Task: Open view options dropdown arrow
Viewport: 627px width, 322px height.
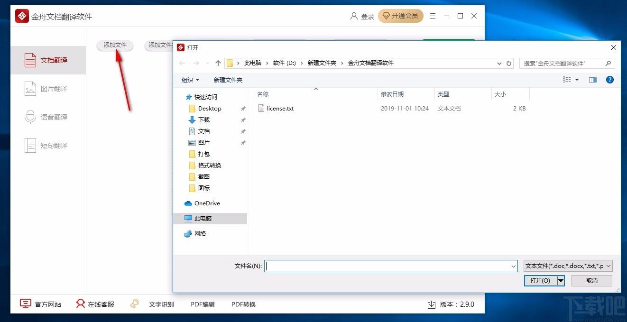Action: click(577, 80)
